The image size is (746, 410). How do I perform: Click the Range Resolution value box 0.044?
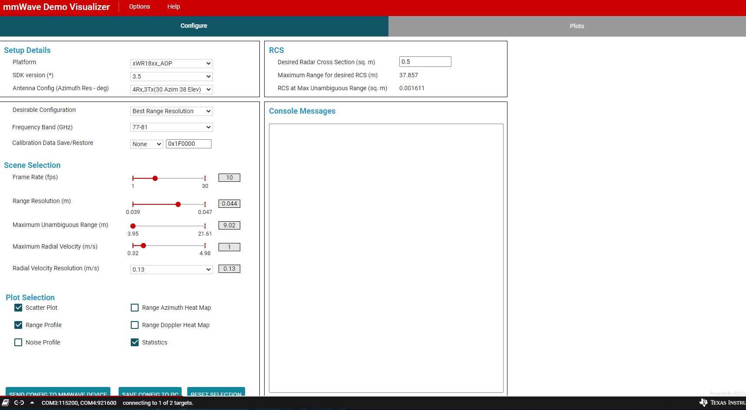point(229,203)
